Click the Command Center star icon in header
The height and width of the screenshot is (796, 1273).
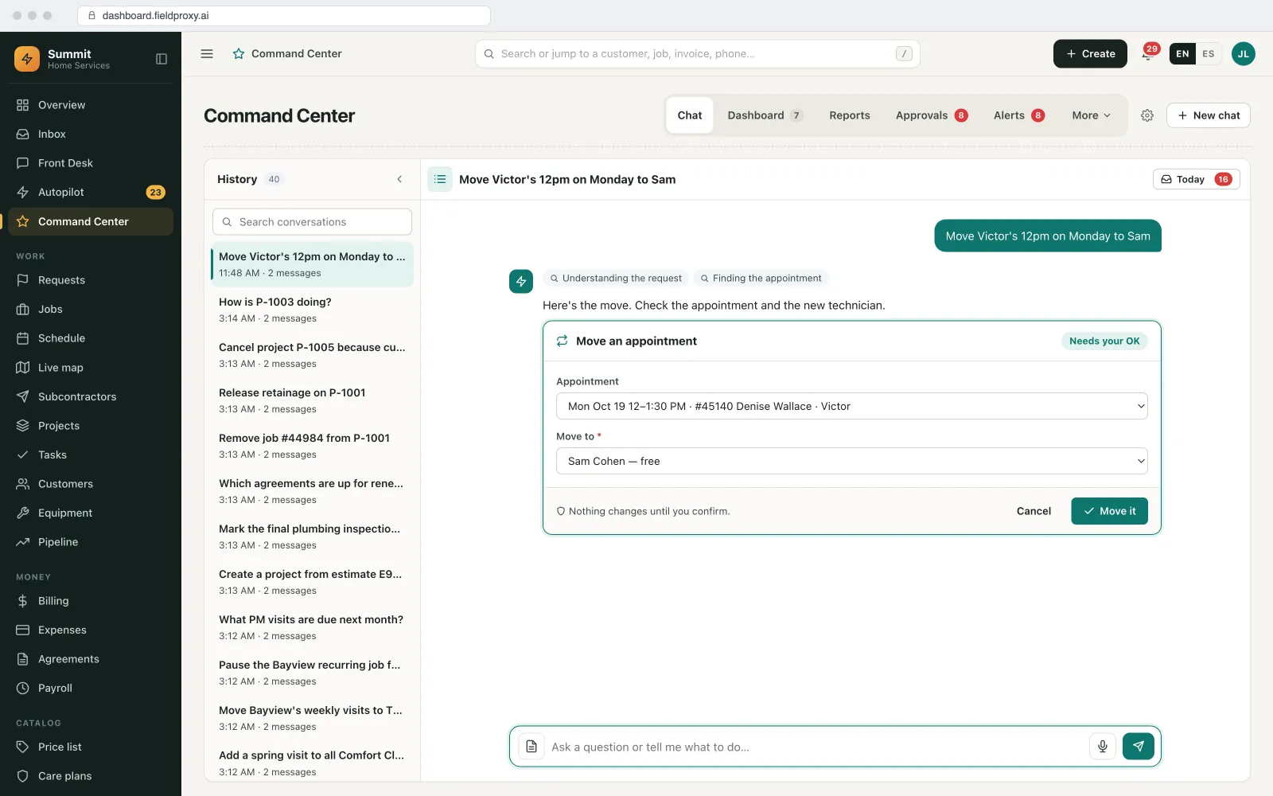pos(239,54)
